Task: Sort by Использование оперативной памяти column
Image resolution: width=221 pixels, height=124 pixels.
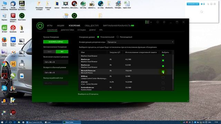Action: (x=141, y=52)
